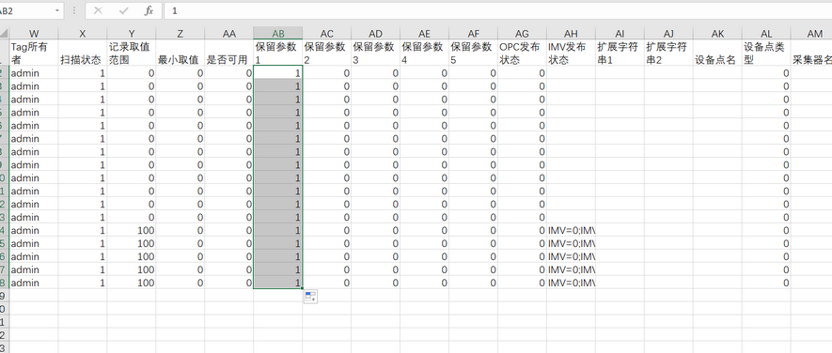Open the Auto Fill Options button
832x353 pixels.
point(310,297)
